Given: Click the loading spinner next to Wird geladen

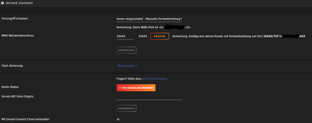Looking at the screenshot, I should 137,66.
